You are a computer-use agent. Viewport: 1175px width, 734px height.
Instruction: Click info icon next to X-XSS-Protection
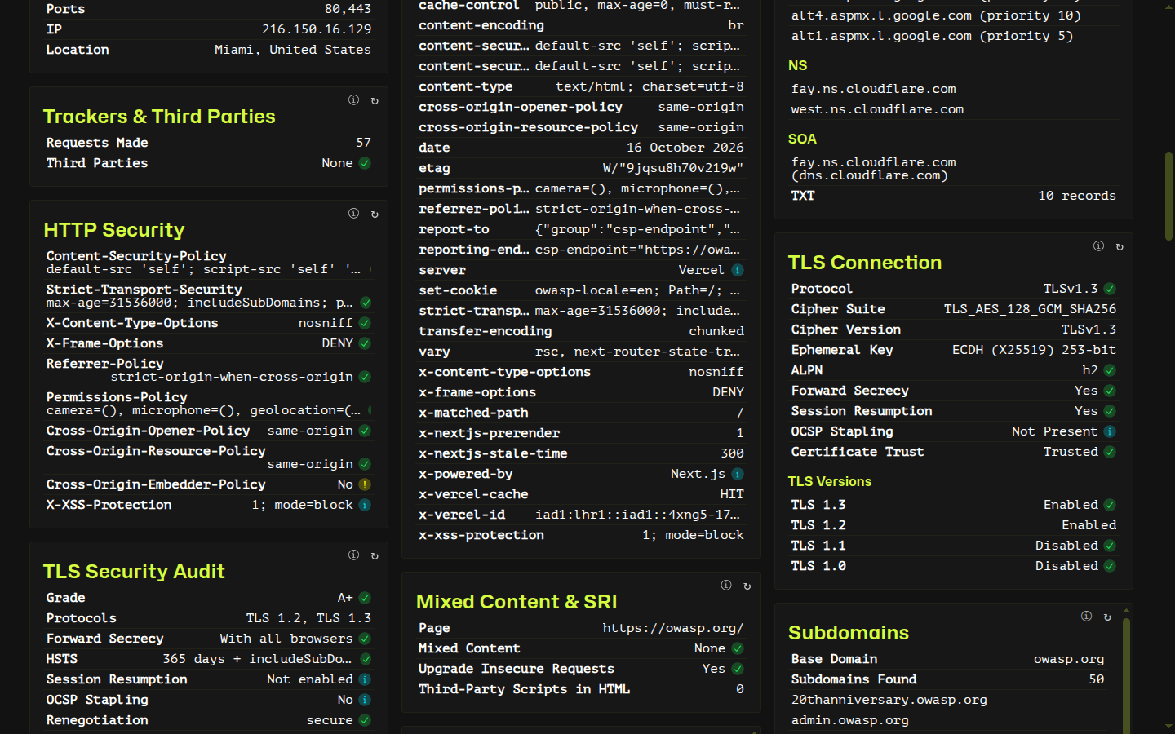(x=365, y=505)
